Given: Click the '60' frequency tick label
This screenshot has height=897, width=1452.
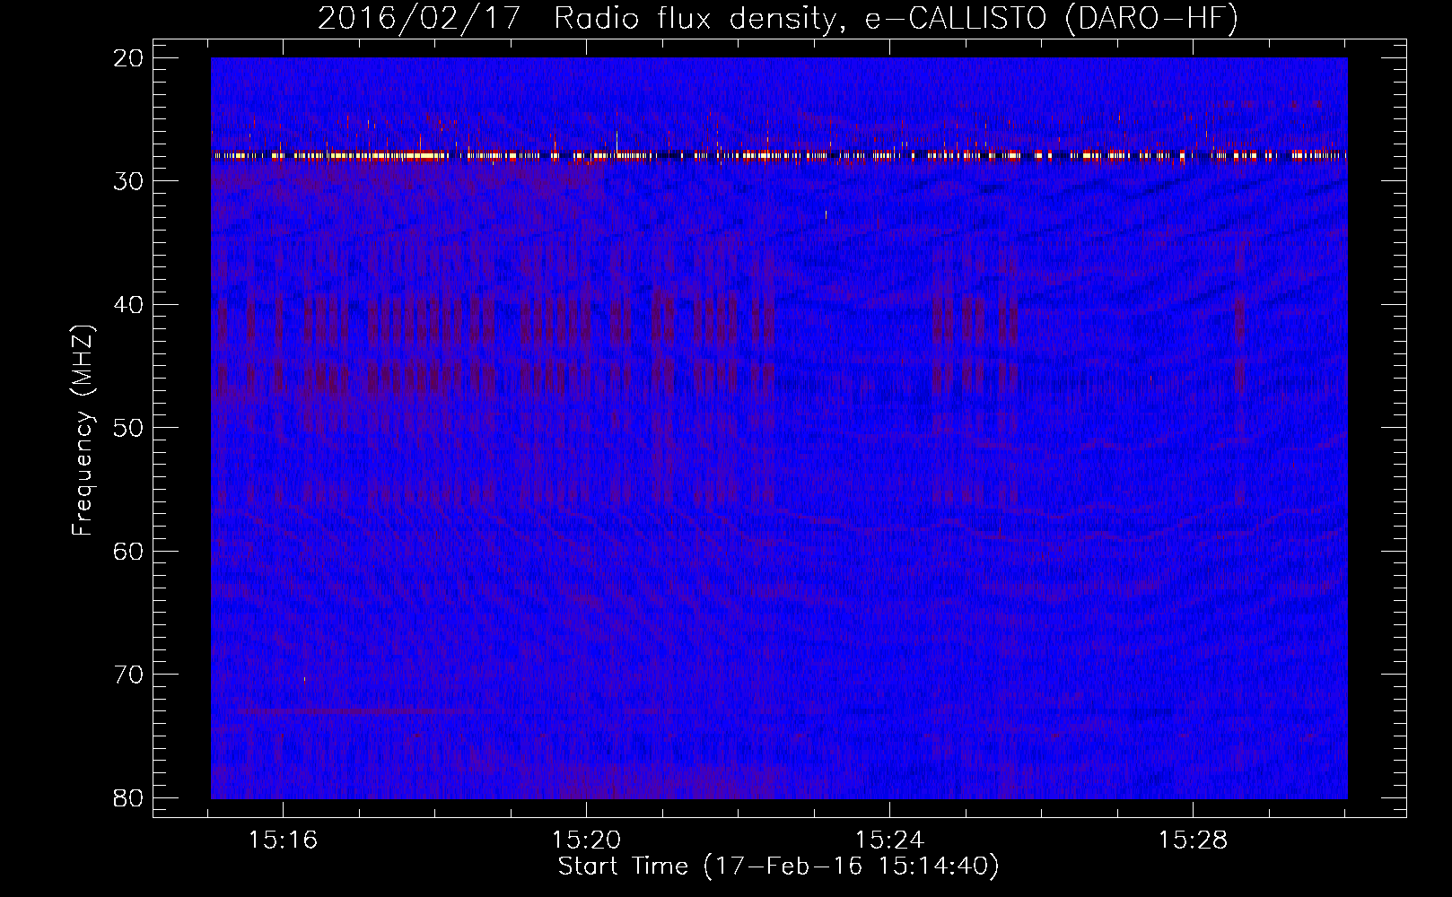Looking at the screenshot, I should pyautogui.click(x=129, y=551).
